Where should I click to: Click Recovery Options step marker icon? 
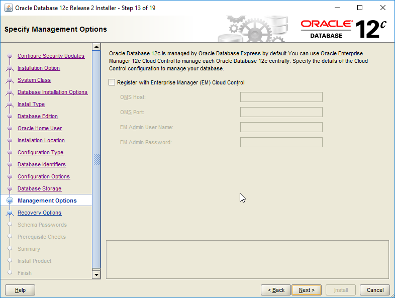click(10, 213)
